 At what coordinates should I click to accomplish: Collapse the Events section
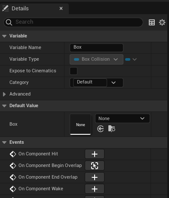pos(4,142)
